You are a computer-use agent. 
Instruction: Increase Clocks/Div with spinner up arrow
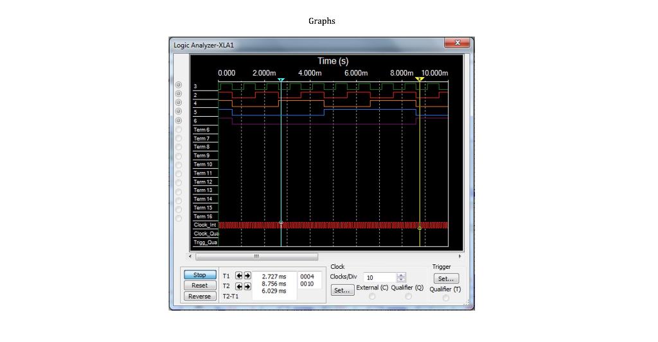coord(401,275)
